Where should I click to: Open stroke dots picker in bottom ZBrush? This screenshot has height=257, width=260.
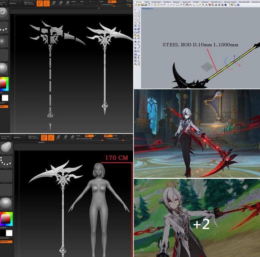(x=6, y=162)
